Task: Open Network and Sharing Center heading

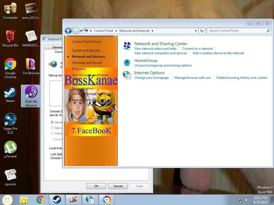Action: [161, 44]
